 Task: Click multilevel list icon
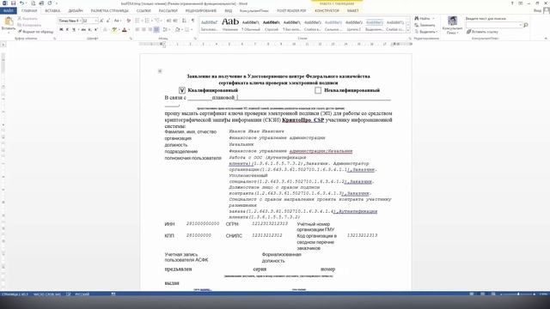(x=157, y=21)
